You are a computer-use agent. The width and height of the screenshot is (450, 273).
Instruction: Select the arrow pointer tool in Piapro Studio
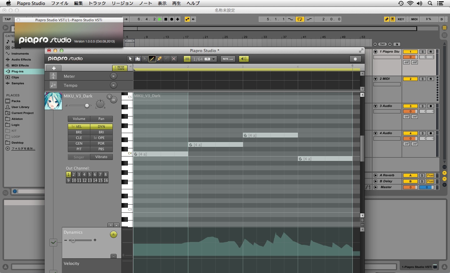point(130,59)
